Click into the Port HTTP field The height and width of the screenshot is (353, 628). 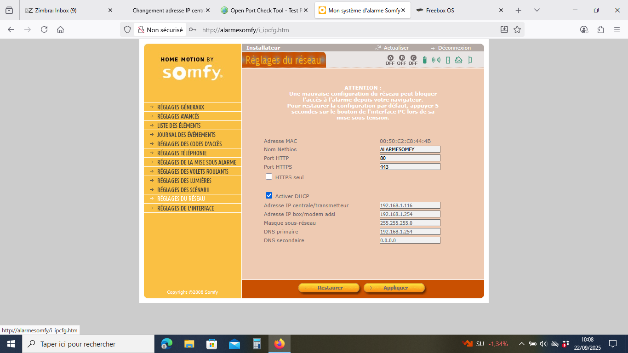point(410,158)
